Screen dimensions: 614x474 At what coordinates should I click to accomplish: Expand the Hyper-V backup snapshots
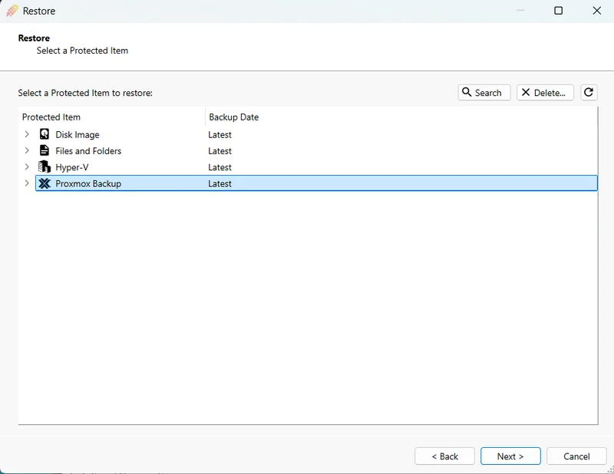click(x=27, y=166)
